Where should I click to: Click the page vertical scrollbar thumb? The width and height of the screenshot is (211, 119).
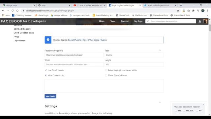(x=210, y=28)
